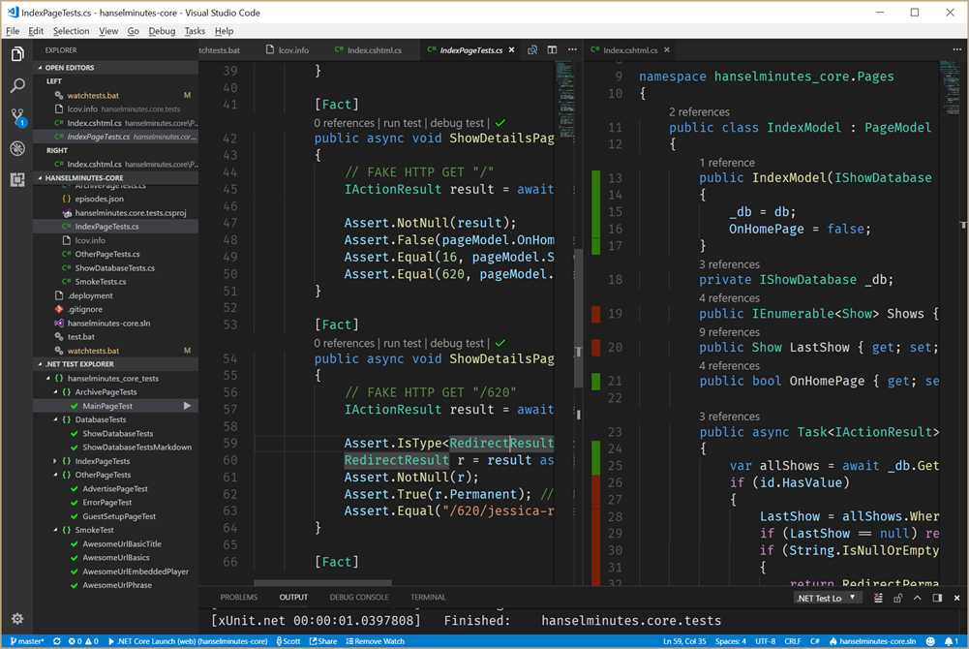This screenshot has width=969, height=649.
Task: Open the settings gear icon
Action: click(15, 618)
